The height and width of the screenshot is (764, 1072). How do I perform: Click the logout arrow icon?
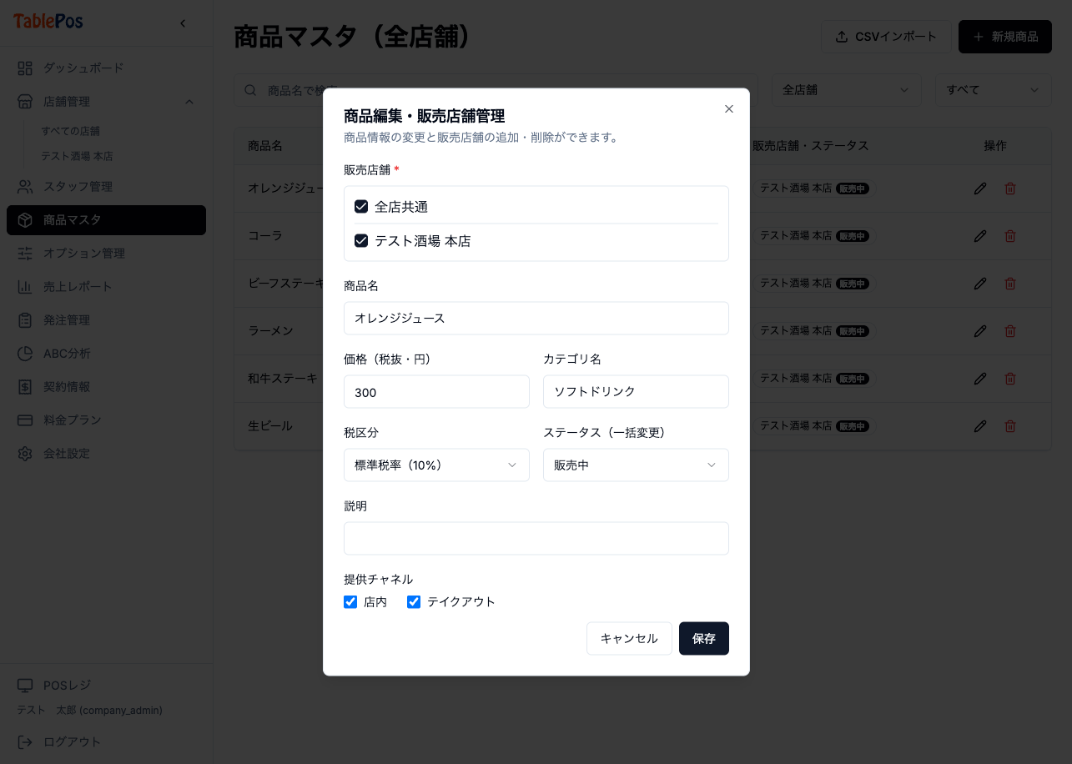pos(25,742)
